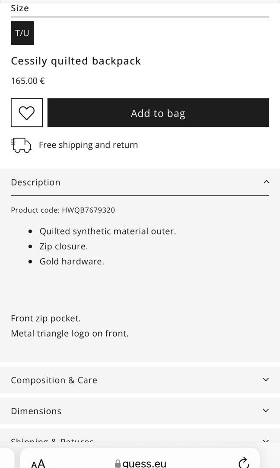Click the delivery truck icon

[x=21, y=145]
